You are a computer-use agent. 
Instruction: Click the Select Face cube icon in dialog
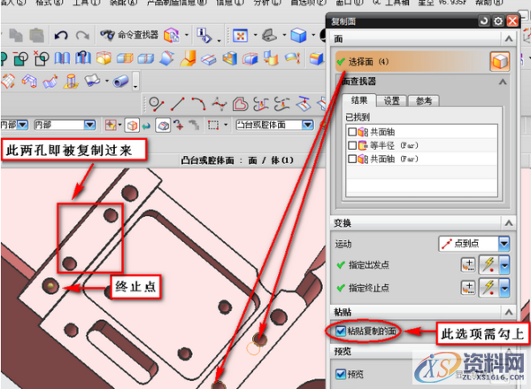pos(499,61)
